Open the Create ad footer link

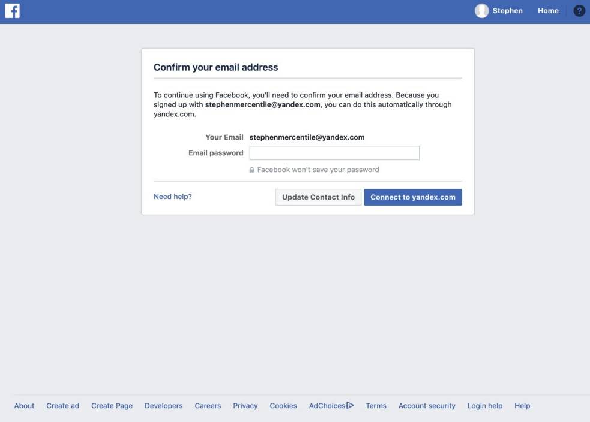pos(63,406)
